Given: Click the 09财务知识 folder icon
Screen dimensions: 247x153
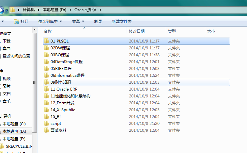Looking at the screenshot, I should pyautogui.click(x=46, y=82).
